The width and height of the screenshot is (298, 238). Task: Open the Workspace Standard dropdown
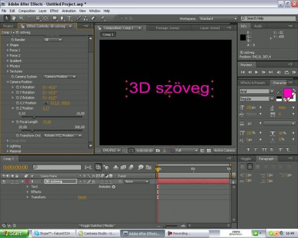click(x=218, y=19)
